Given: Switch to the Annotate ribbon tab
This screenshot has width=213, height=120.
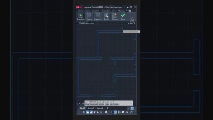Looking at the screenshot, I should 96,11.
